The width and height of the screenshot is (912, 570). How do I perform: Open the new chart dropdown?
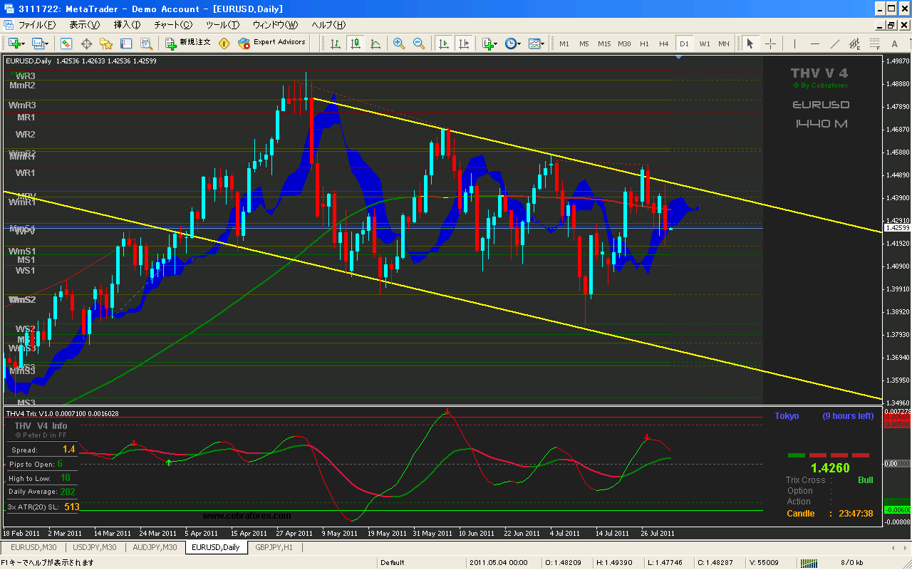click(x=17, y=43)
